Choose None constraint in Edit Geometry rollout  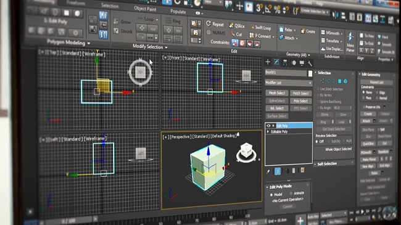pos(363,92)
